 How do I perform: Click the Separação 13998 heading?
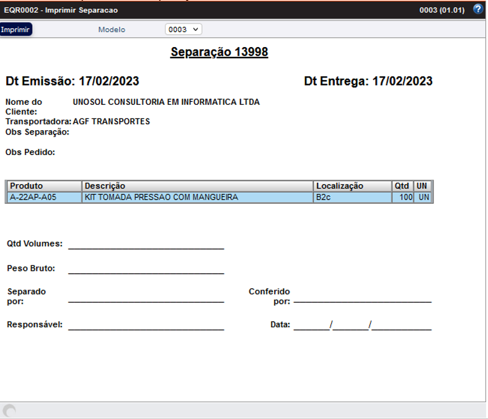click(219, 52)
